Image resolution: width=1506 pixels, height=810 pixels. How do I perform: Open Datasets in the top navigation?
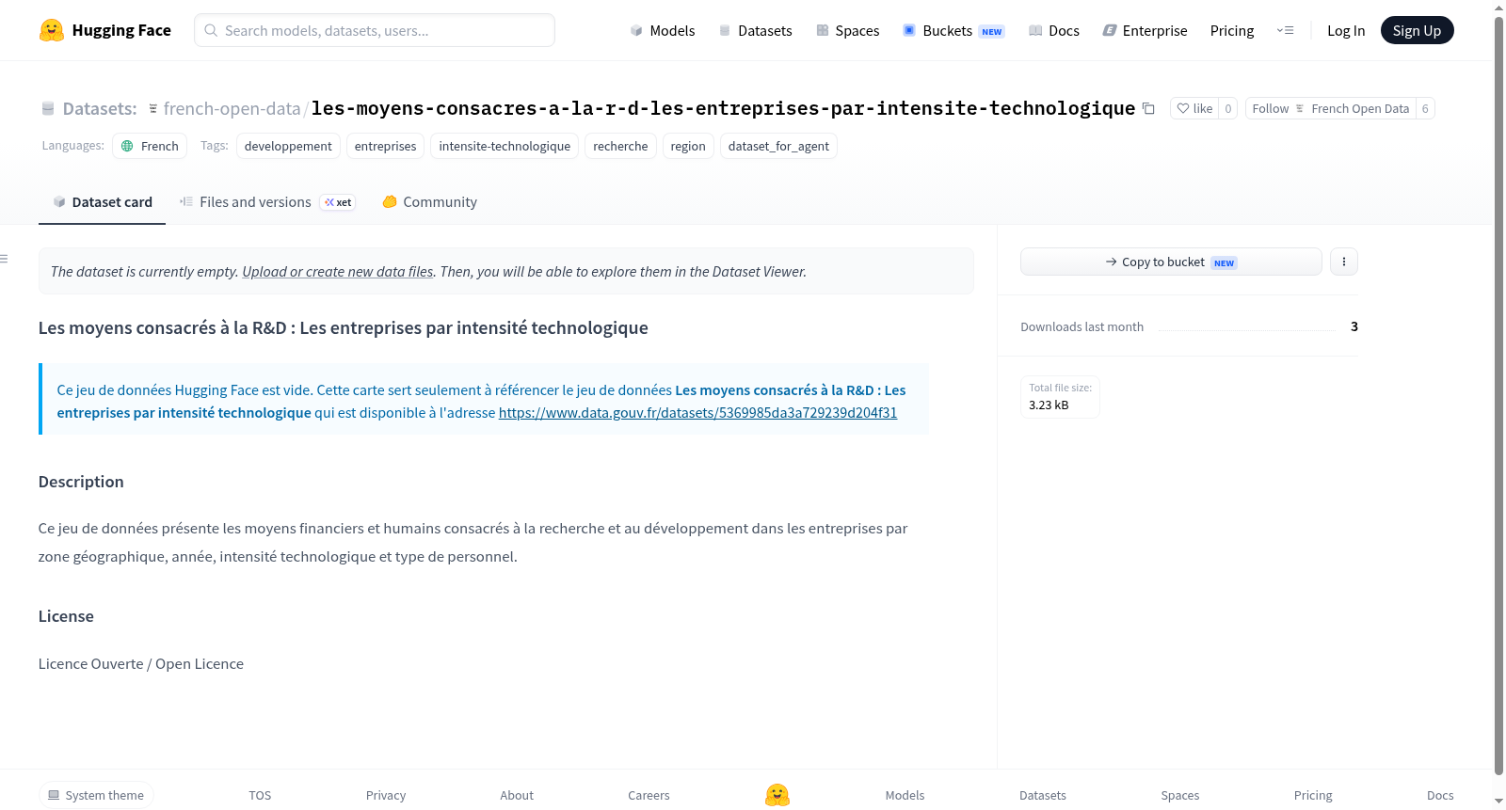pos(756,30)
